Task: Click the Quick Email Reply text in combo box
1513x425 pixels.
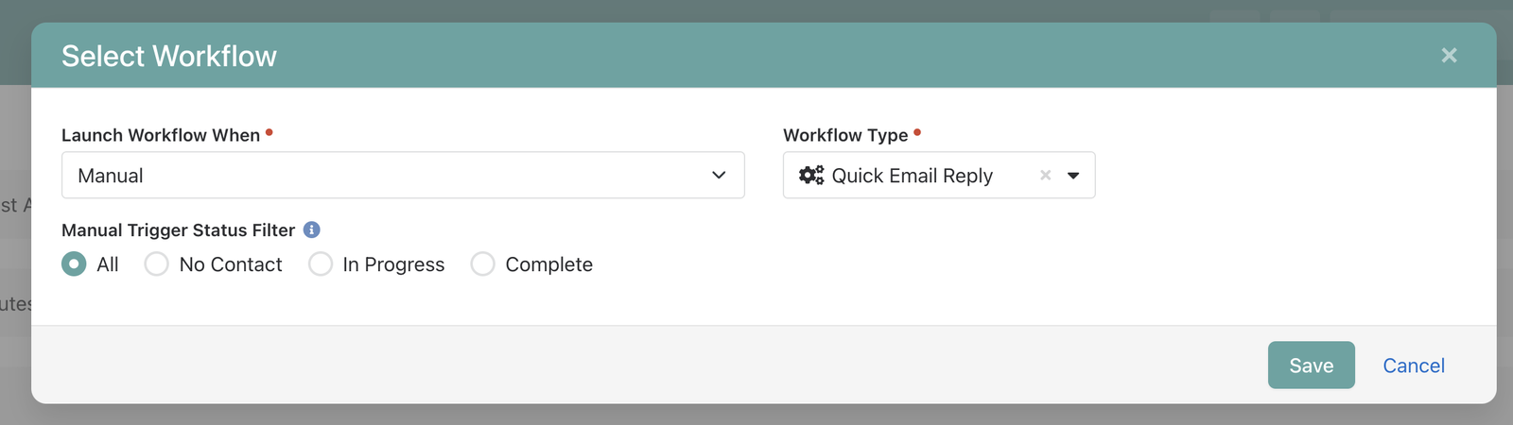Action: (x=912, y=176)
